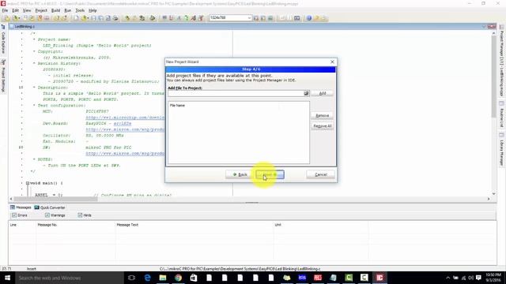Open the Run menu
Screen dimensions: 506x284
pos(67,10)
